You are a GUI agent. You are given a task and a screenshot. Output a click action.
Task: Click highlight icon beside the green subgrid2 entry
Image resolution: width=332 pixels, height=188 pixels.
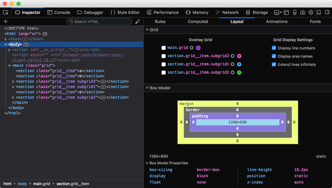click(232, 73)
